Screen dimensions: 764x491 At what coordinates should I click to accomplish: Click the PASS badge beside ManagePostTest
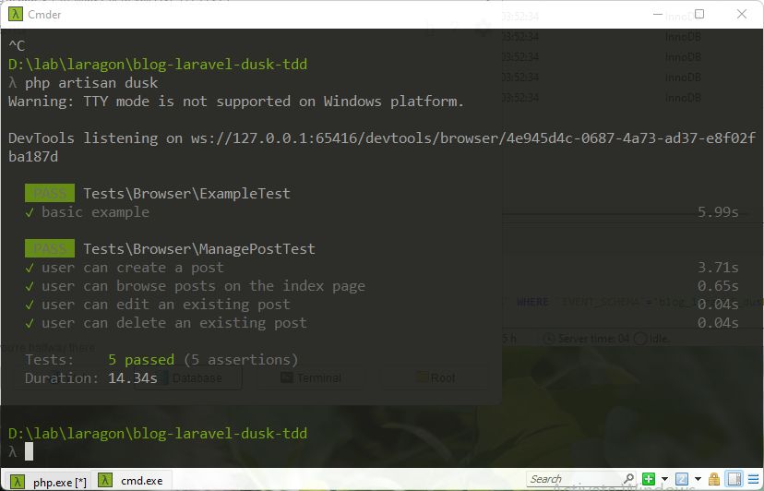point(50,248)
